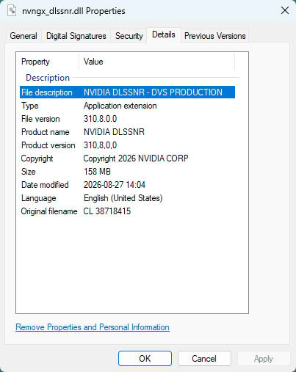Select the Product version label

tap(48, 145)
